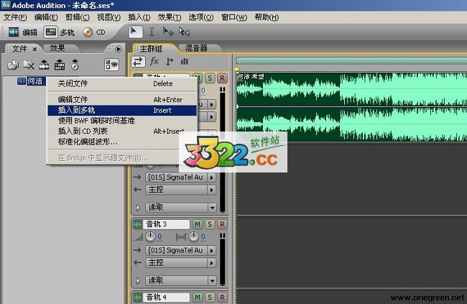Solo 音轨 4
The image size is (467, 304).
point(210,297)
